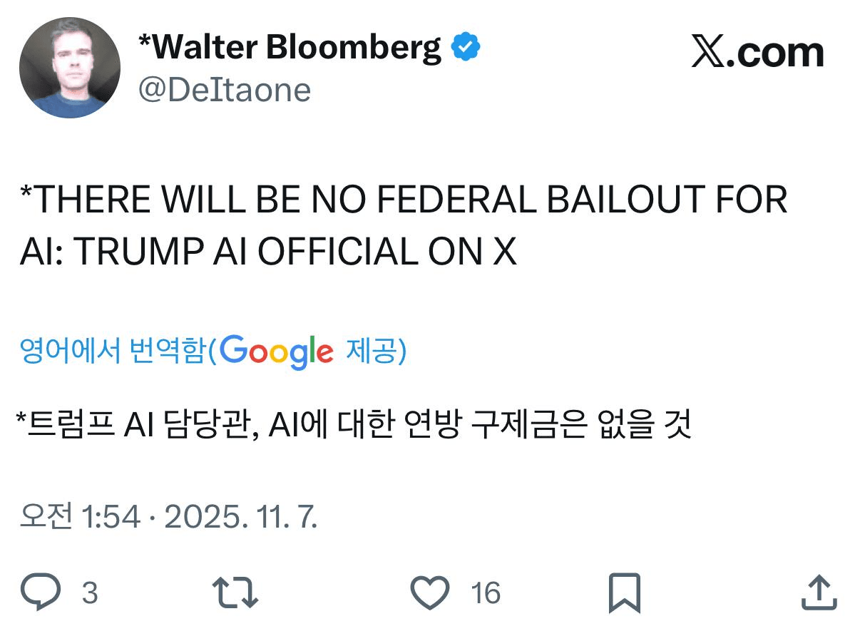Click the Korean translated tweet text
The image size is (860, 636).
coord(354,426)
